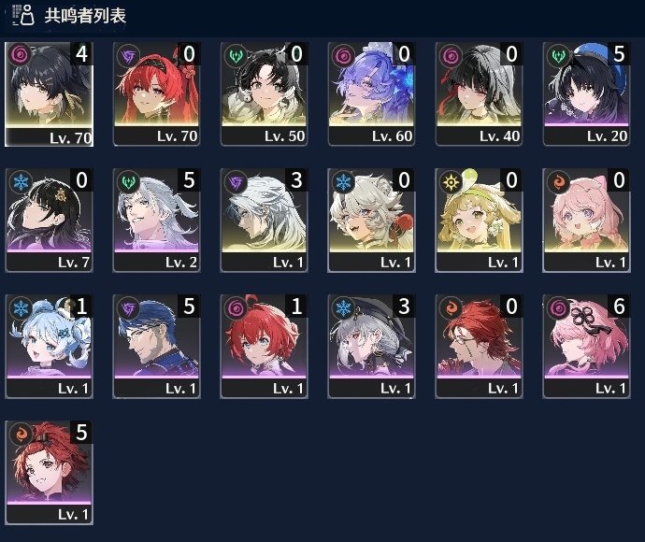Click the electro icon on blue-haired man card
The image size is (645, 542).
128,308
